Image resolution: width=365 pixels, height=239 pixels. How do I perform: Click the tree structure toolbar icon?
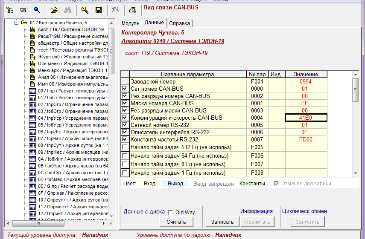[x=9, y=10]
